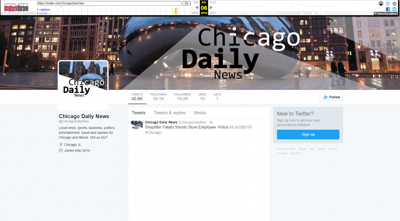Close the Wayback toolbar
This screenshot has width=400, height=221.
click(394, 4)
